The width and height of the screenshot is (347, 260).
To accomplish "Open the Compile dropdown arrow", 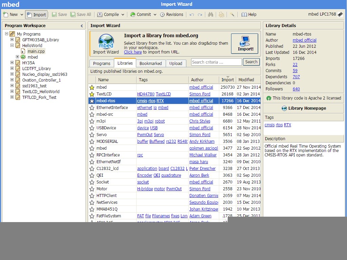I will pos(123,15).
